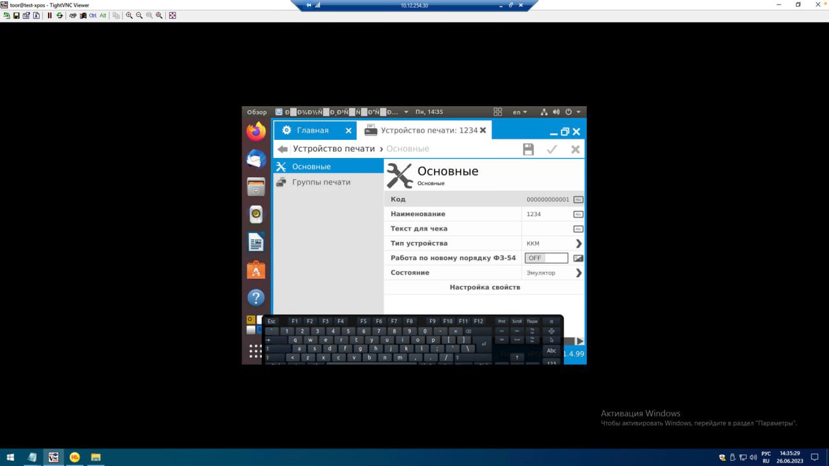Open Thunderbird mail from the dock
Screen dimensions: 829x466
256,159
